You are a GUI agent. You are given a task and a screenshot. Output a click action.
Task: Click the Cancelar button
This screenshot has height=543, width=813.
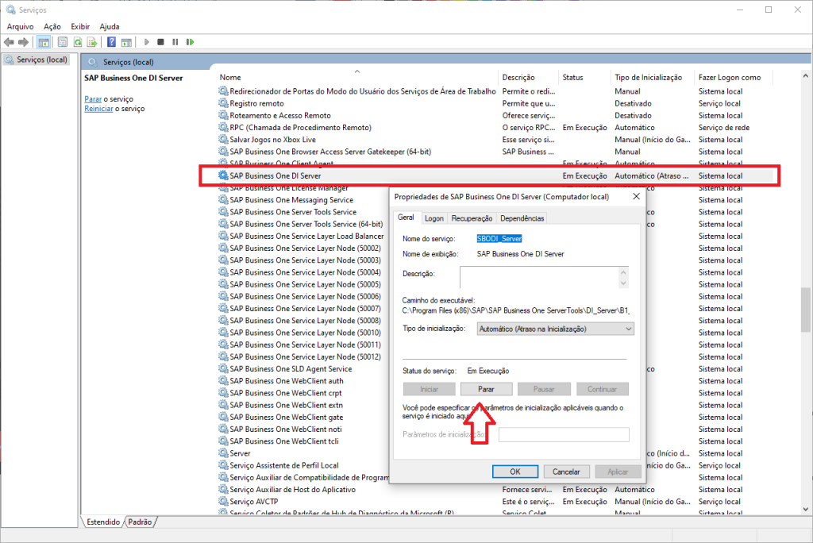click(566, 472)
